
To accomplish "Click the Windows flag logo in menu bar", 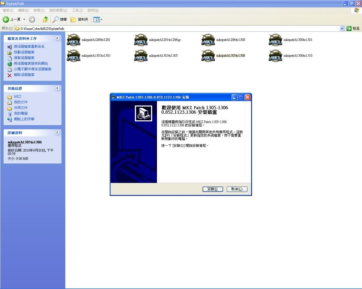I will click(357, 10).
